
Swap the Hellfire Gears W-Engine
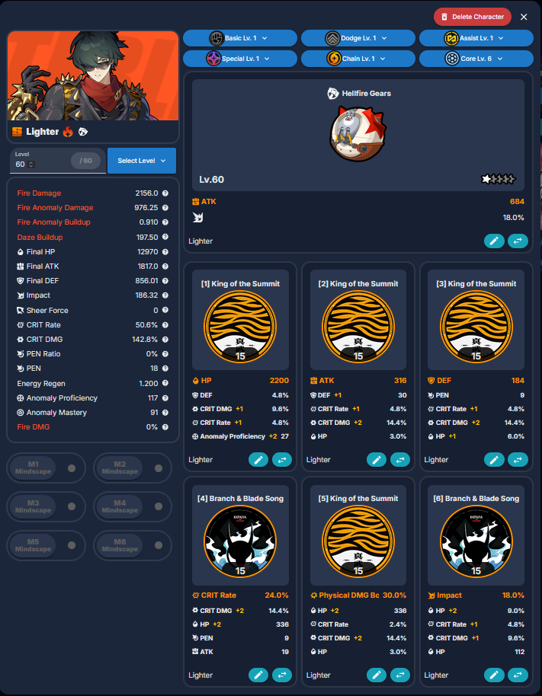click(x=518, y=241)
